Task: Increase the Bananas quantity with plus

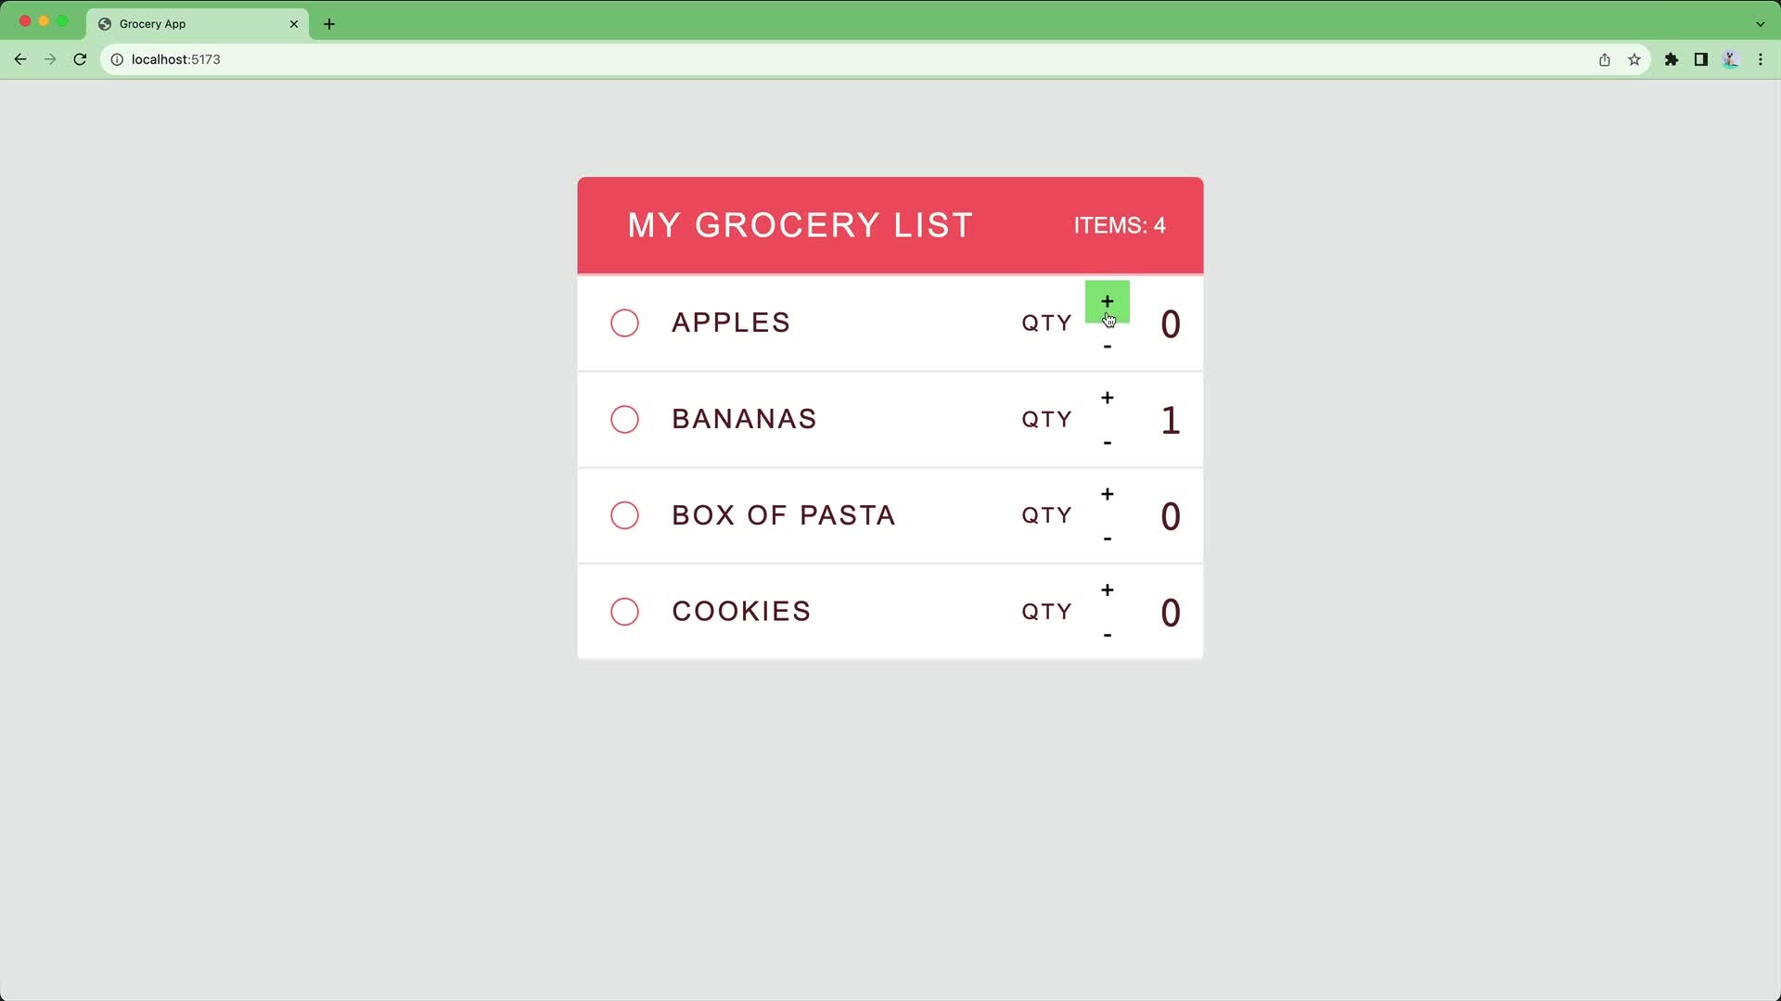Action: pos(1107,398)
